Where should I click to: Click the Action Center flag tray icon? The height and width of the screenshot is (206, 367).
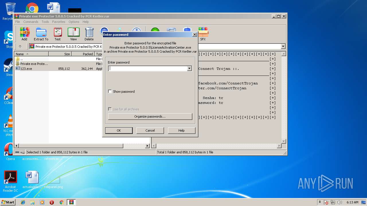[326, 202]
